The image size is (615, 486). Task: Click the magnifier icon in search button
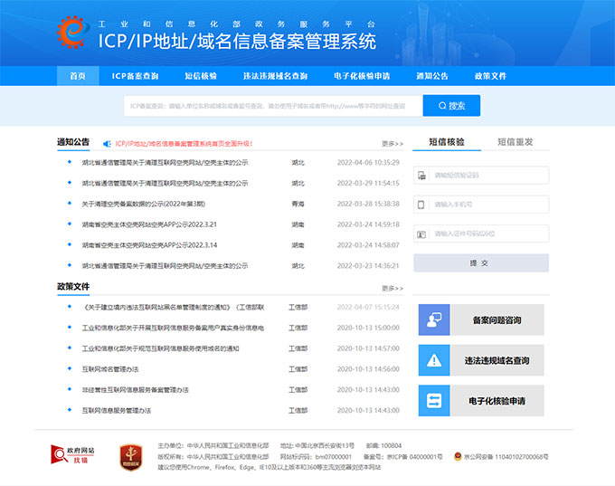point(442,106)
